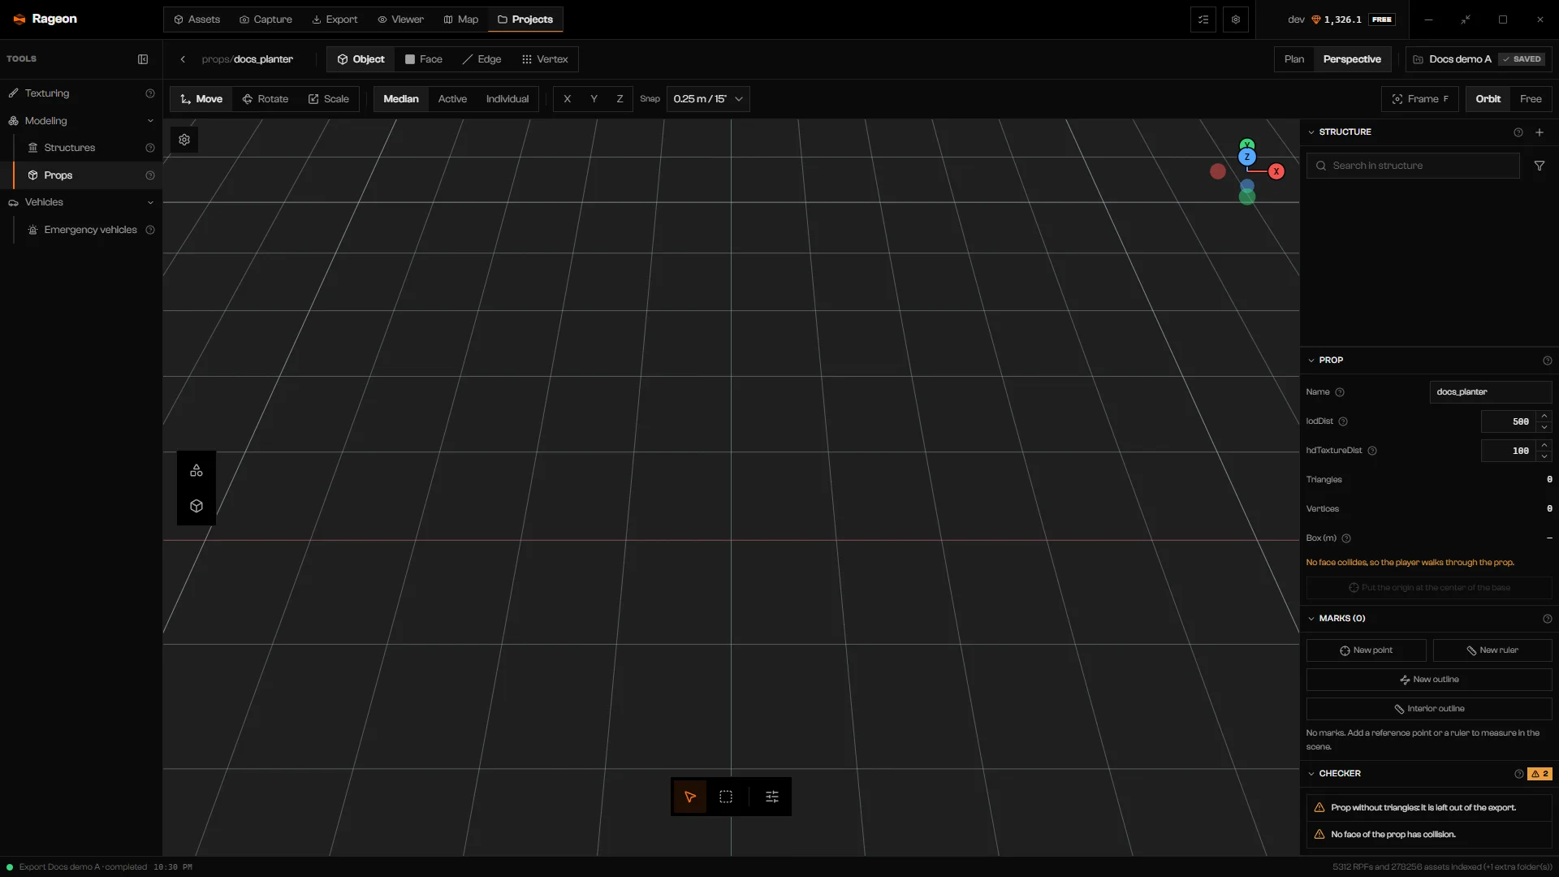
Task: Collapse the Vehicles tree section
Action: tap(150, 202)
